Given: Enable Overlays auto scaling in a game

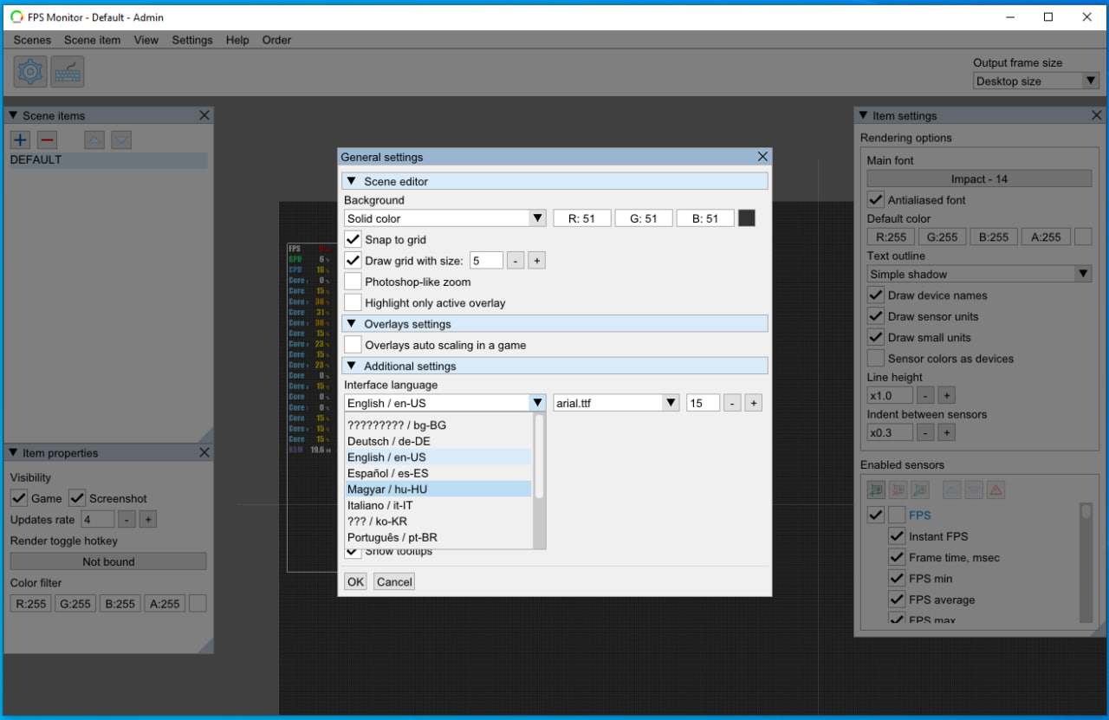Looking at the screenshot, I should tap(353, 345).
